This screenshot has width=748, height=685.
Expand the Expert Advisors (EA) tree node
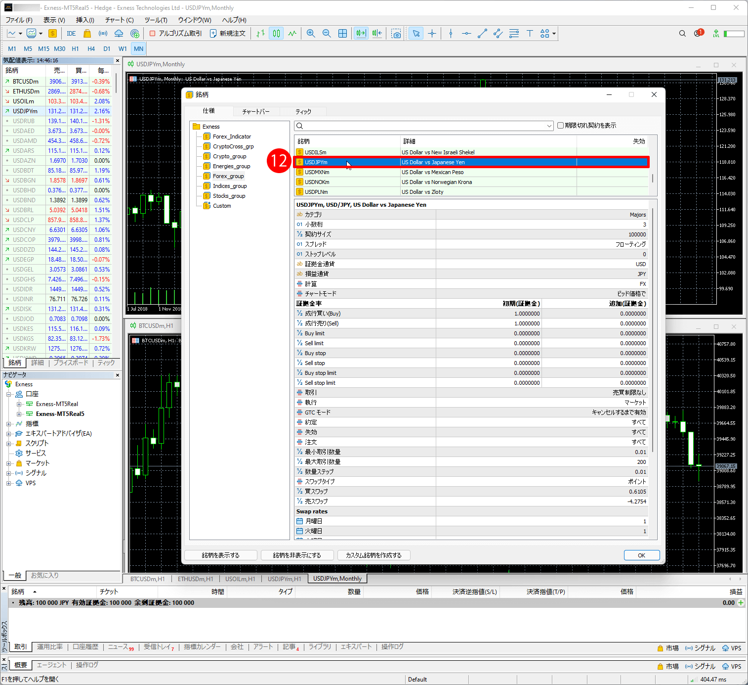8,434
